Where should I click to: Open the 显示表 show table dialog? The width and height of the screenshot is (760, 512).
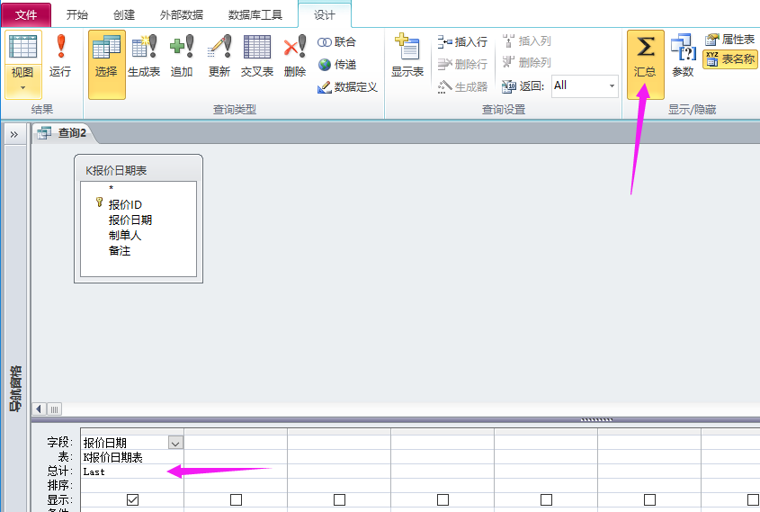tap(407, 56)
